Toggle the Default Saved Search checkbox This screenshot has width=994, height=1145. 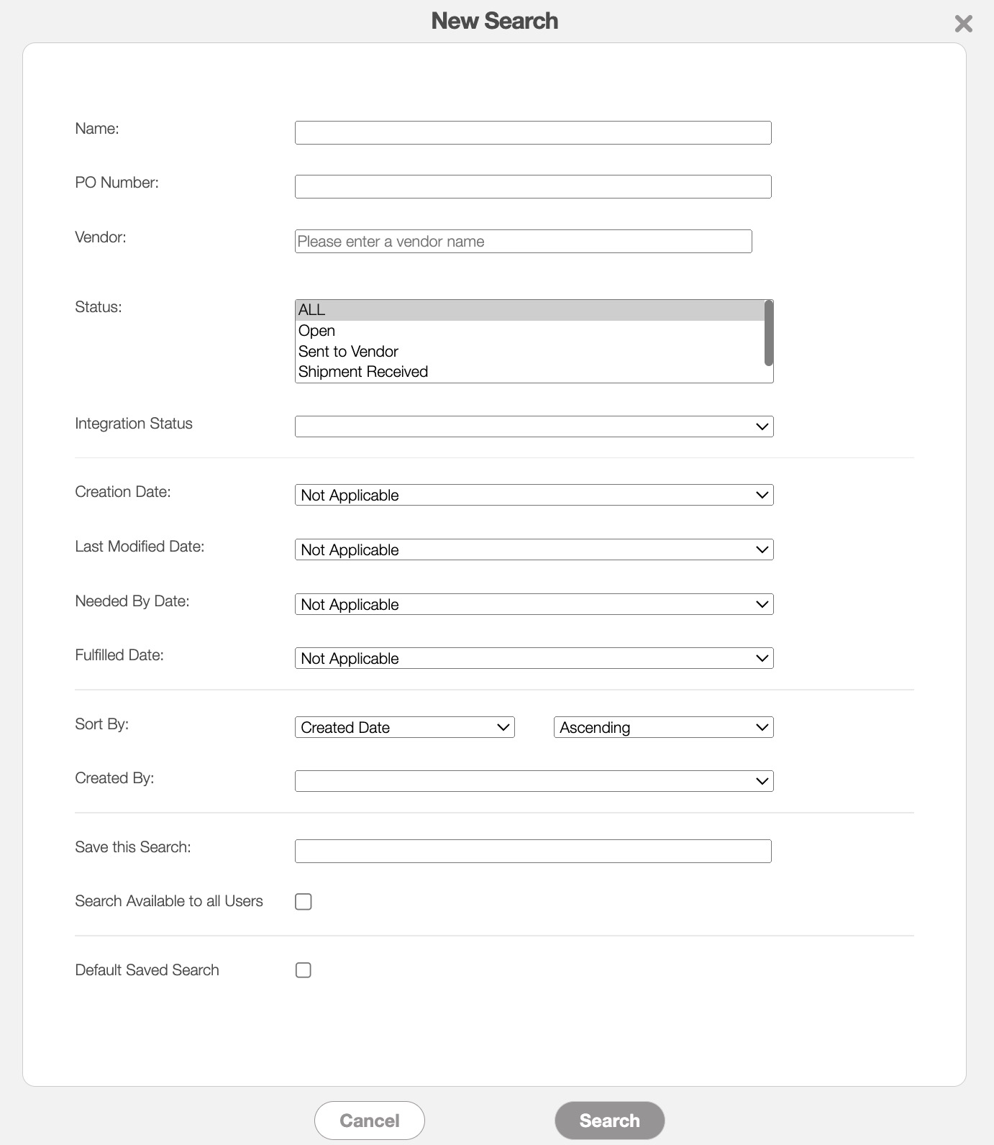click(304, 970)
